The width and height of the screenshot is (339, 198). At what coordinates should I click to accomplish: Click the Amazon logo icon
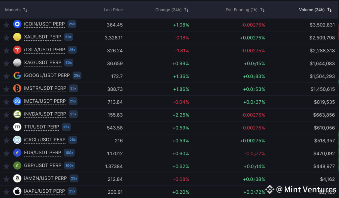(17, 178)
